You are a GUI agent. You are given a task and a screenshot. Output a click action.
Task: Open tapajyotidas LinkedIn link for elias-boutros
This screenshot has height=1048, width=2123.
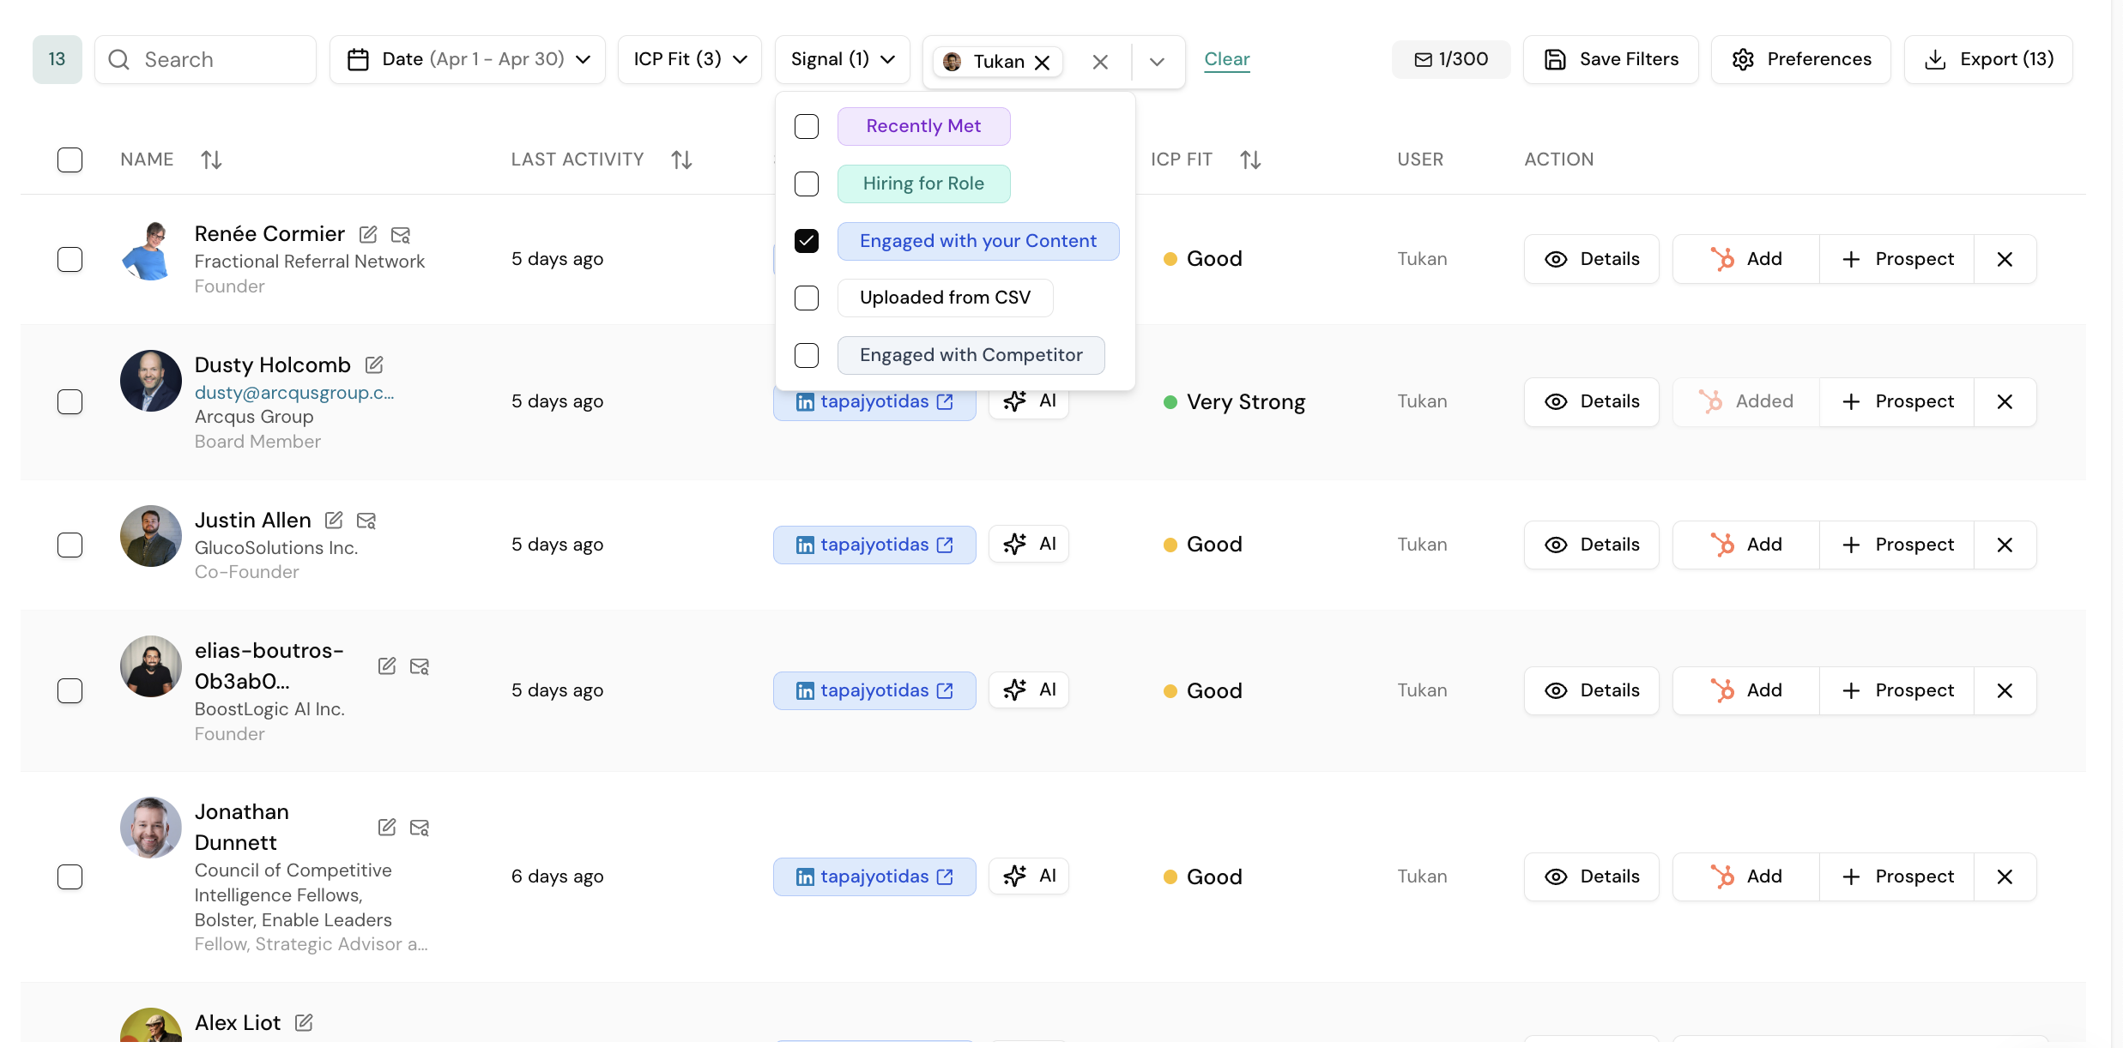click(x=874, y=690)
